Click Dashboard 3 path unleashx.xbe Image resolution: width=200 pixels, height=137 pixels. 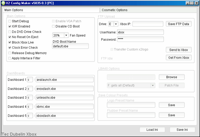pos(64,98)
